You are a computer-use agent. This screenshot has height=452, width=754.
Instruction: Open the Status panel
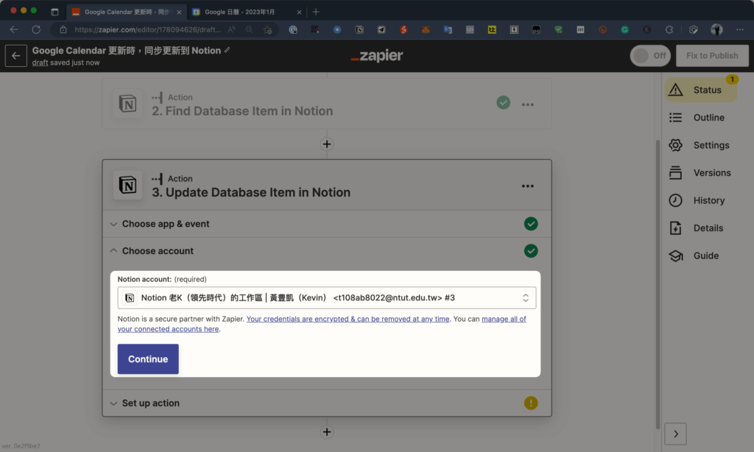[x=701, y=90]
